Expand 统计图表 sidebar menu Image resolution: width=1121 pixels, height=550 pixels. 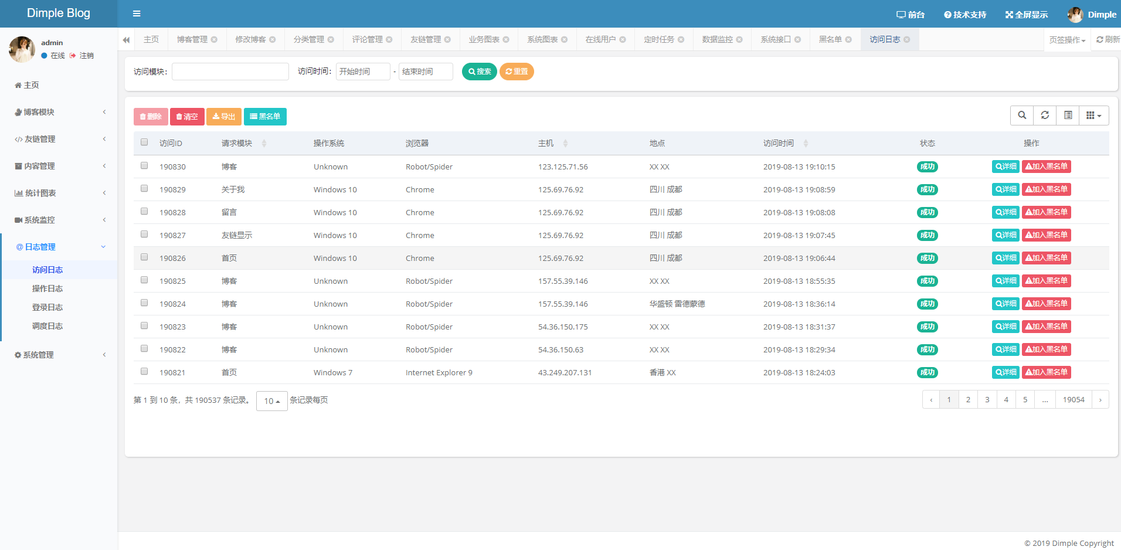[59, 193]
